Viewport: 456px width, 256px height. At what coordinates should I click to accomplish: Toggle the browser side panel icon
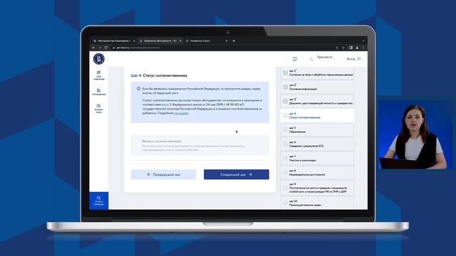[x=351, y=48]
